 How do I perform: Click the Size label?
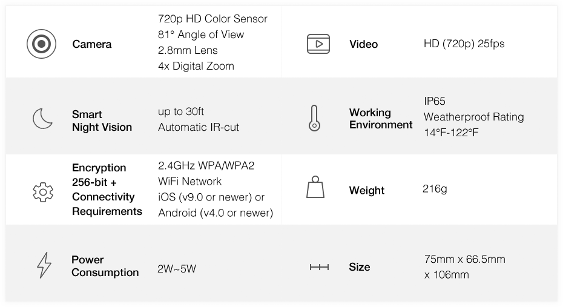(x=360, y=267)
